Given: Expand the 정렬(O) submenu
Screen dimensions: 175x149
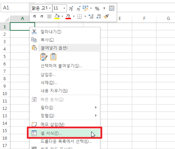Looking at the screenshot, I should tap(65, 116).
